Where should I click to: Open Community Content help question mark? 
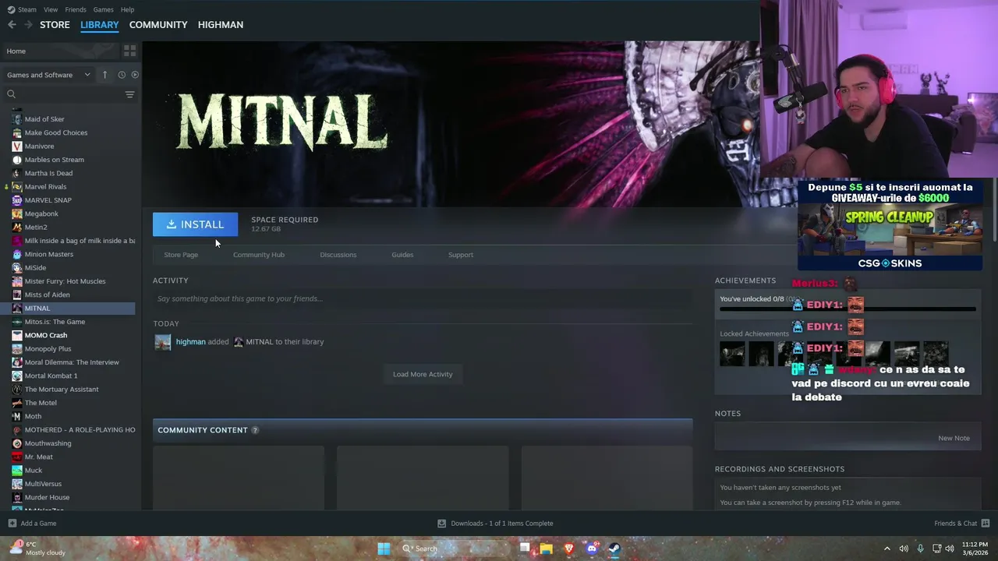[255, 430]
